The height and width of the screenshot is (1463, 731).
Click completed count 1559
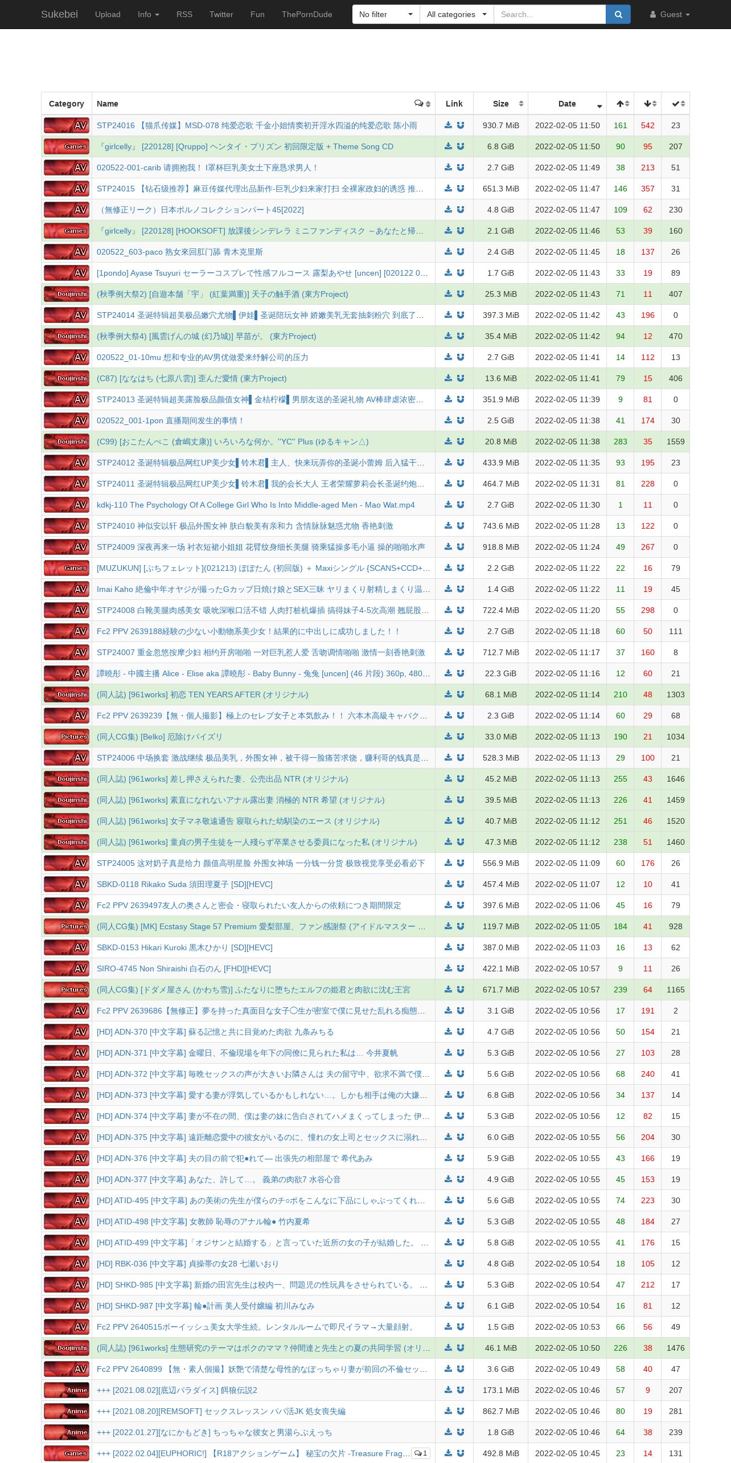pyautogui.click(x=676, y=442)
